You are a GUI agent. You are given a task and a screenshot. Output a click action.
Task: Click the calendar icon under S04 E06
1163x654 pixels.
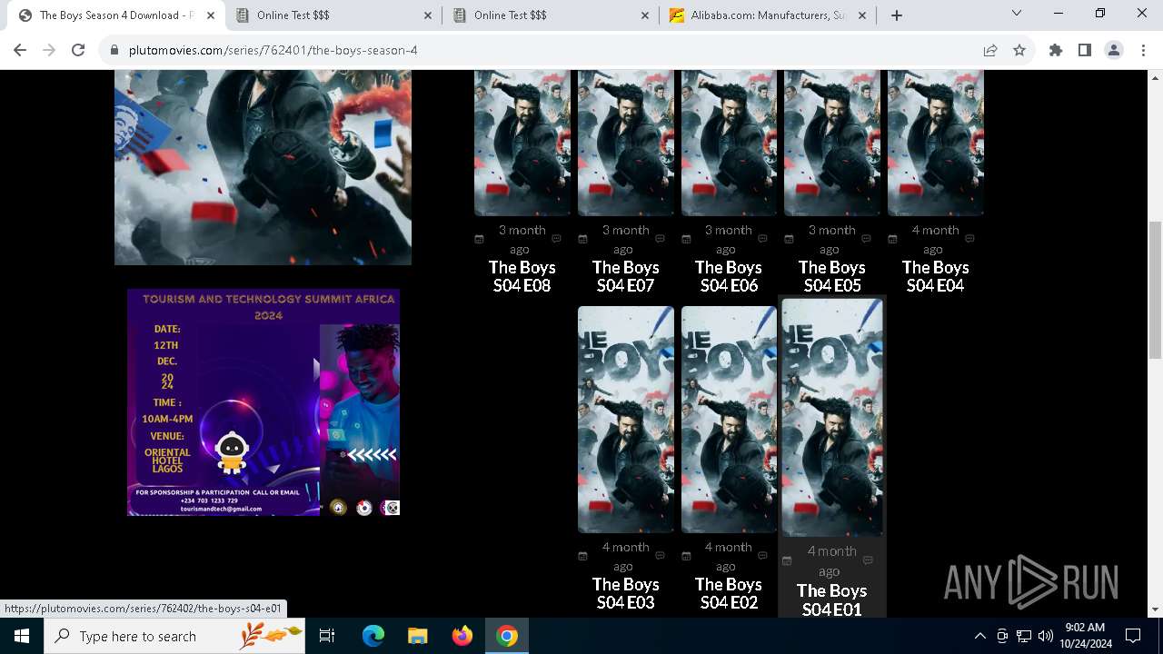point(686,239)
